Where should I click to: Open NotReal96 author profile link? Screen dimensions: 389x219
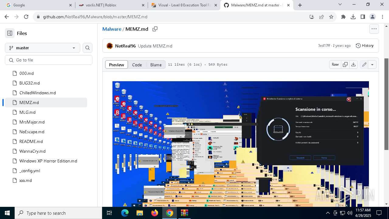125,46
